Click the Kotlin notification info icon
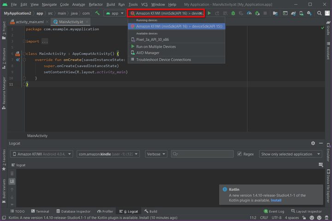This screenshot has width=332, height=221. coord(225,189)
